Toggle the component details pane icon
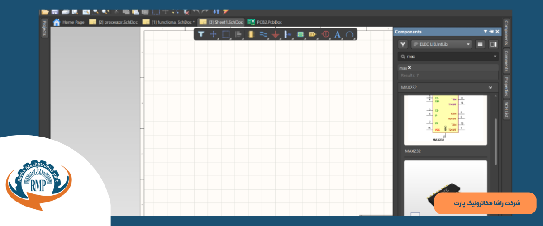 (x=493, y=44)
